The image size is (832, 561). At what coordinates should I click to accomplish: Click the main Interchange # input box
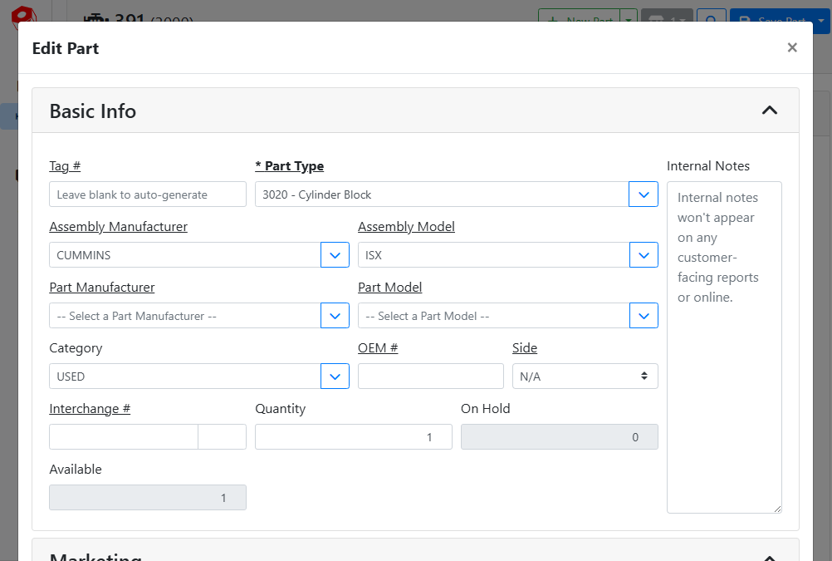click(124, 437)
